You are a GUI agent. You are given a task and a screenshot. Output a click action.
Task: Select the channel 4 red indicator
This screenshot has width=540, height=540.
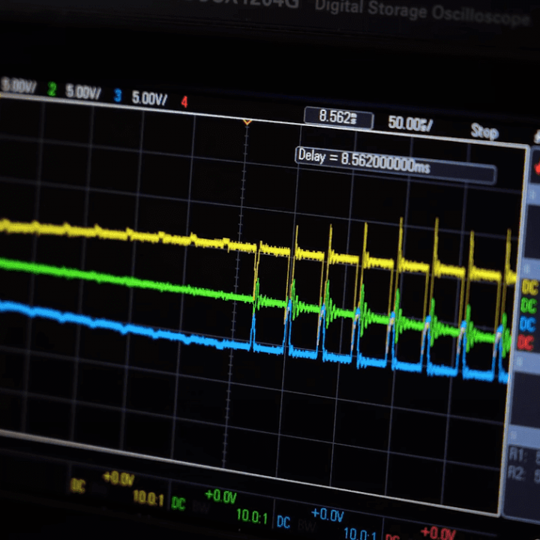click(x=184, y=101)
